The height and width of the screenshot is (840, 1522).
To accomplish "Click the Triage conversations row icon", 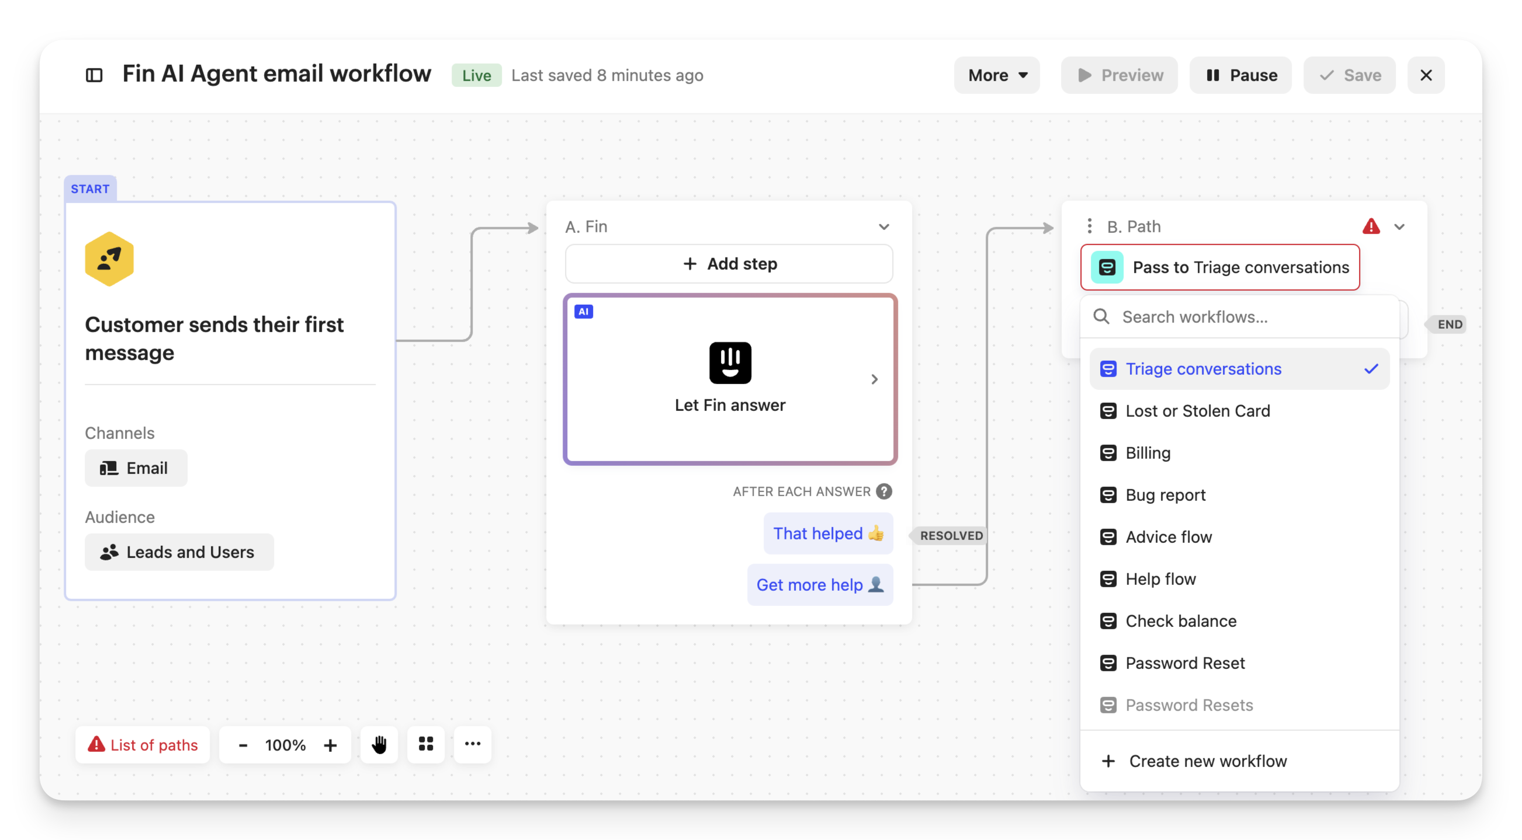I will (x=1108, y=368).
